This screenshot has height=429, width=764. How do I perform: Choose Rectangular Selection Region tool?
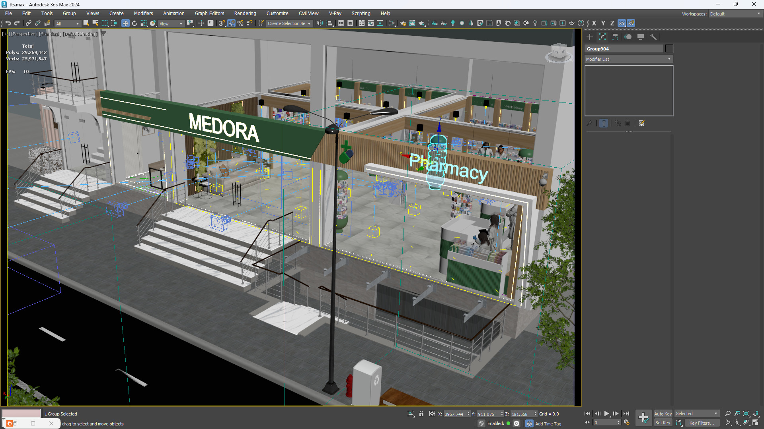click(105, 23)
